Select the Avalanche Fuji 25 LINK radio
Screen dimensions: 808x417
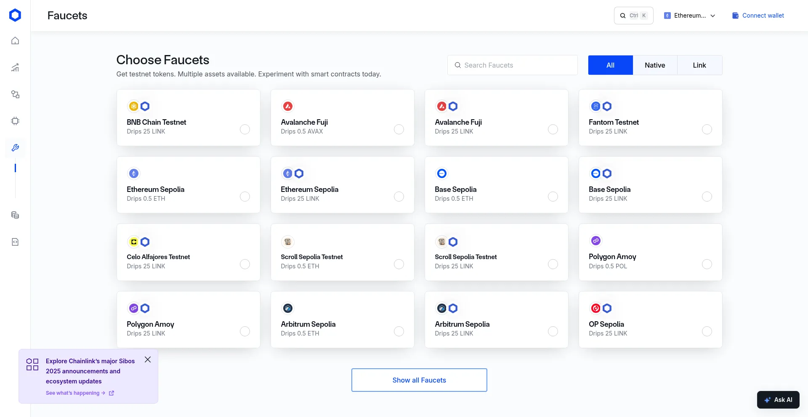point(553,129)
